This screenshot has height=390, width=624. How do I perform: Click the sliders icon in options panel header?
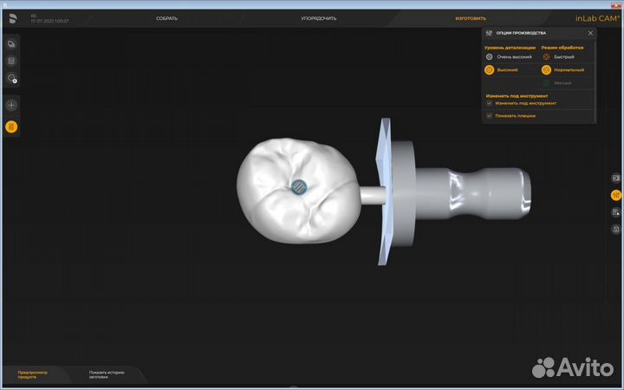489,33
